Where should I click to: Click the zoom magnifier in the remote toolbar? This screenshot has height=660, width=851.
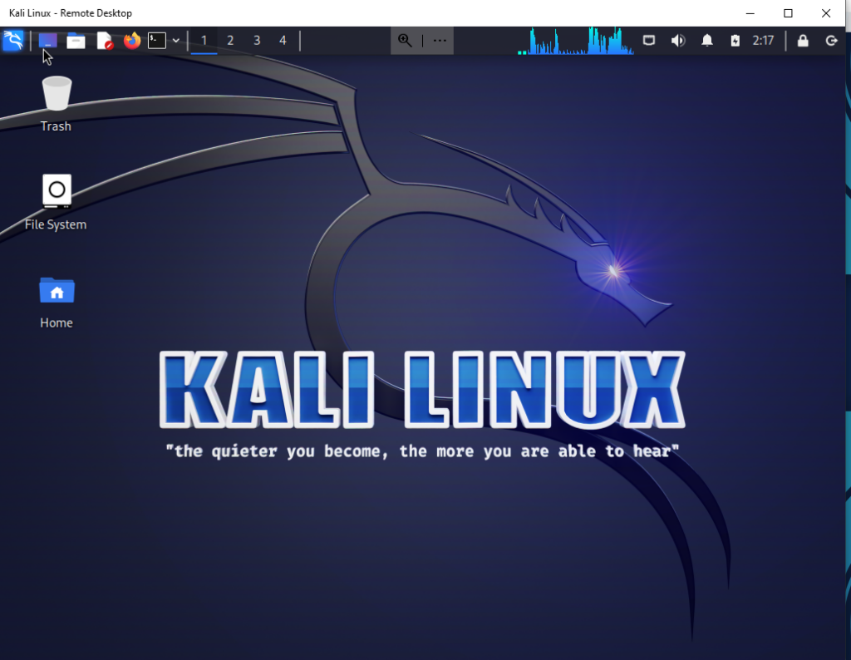pyautogui.click(x=405, y=40)
